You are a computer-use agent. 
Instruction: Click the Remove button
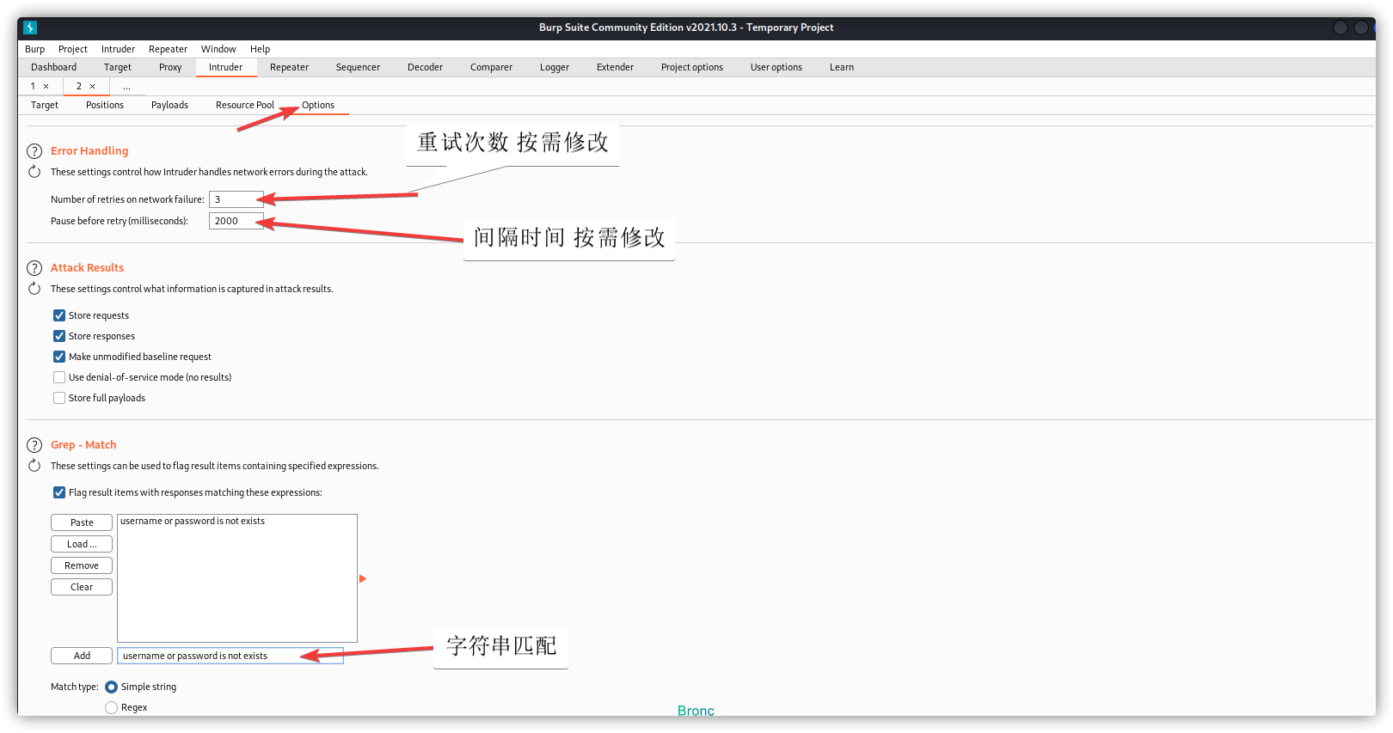[x=82, y=565]
